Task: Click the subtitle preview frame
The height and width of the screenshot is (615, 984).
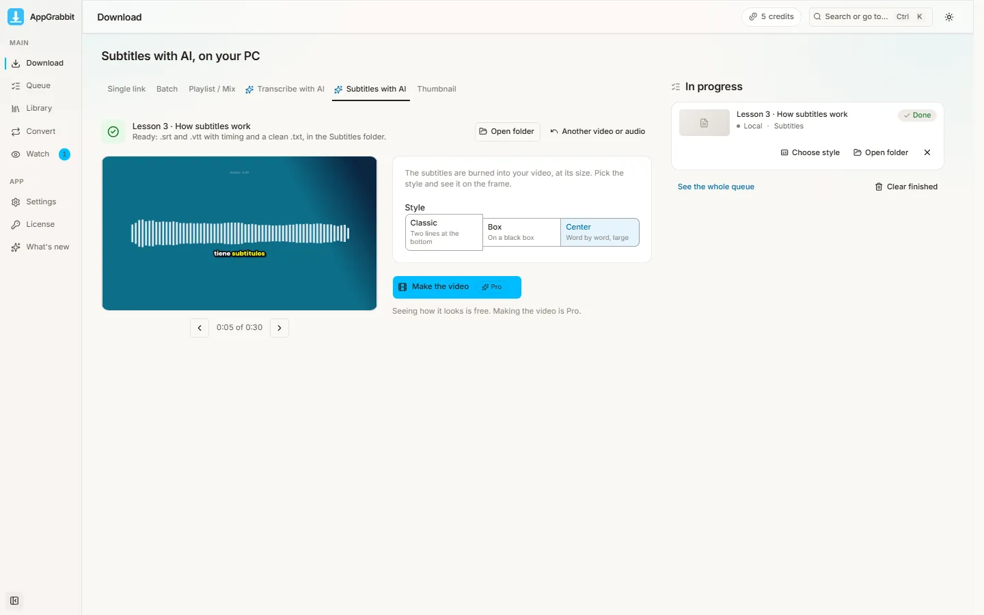Action: pyautogui.click(x=239, y=233)
